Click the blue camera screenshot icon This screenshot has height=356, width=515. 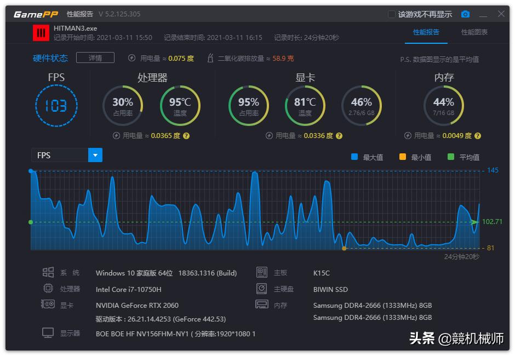465,14
